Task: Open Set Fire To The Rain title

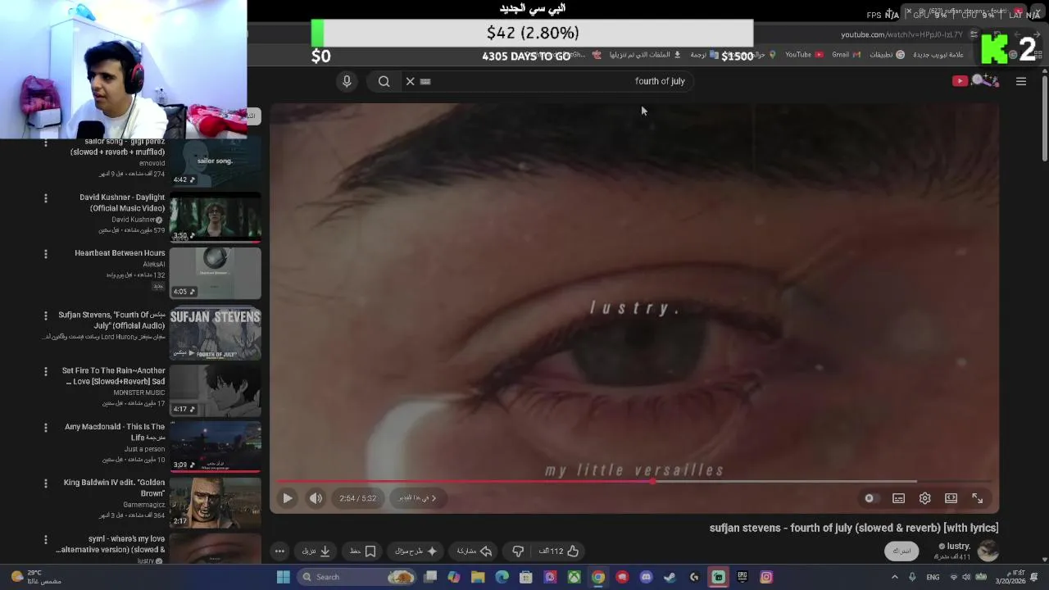Action: (x=114, y=376)
